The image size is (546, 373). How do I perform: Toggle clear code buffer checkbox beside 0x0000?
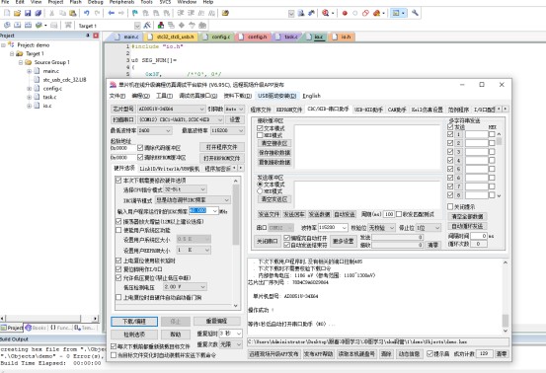(140, 148)
